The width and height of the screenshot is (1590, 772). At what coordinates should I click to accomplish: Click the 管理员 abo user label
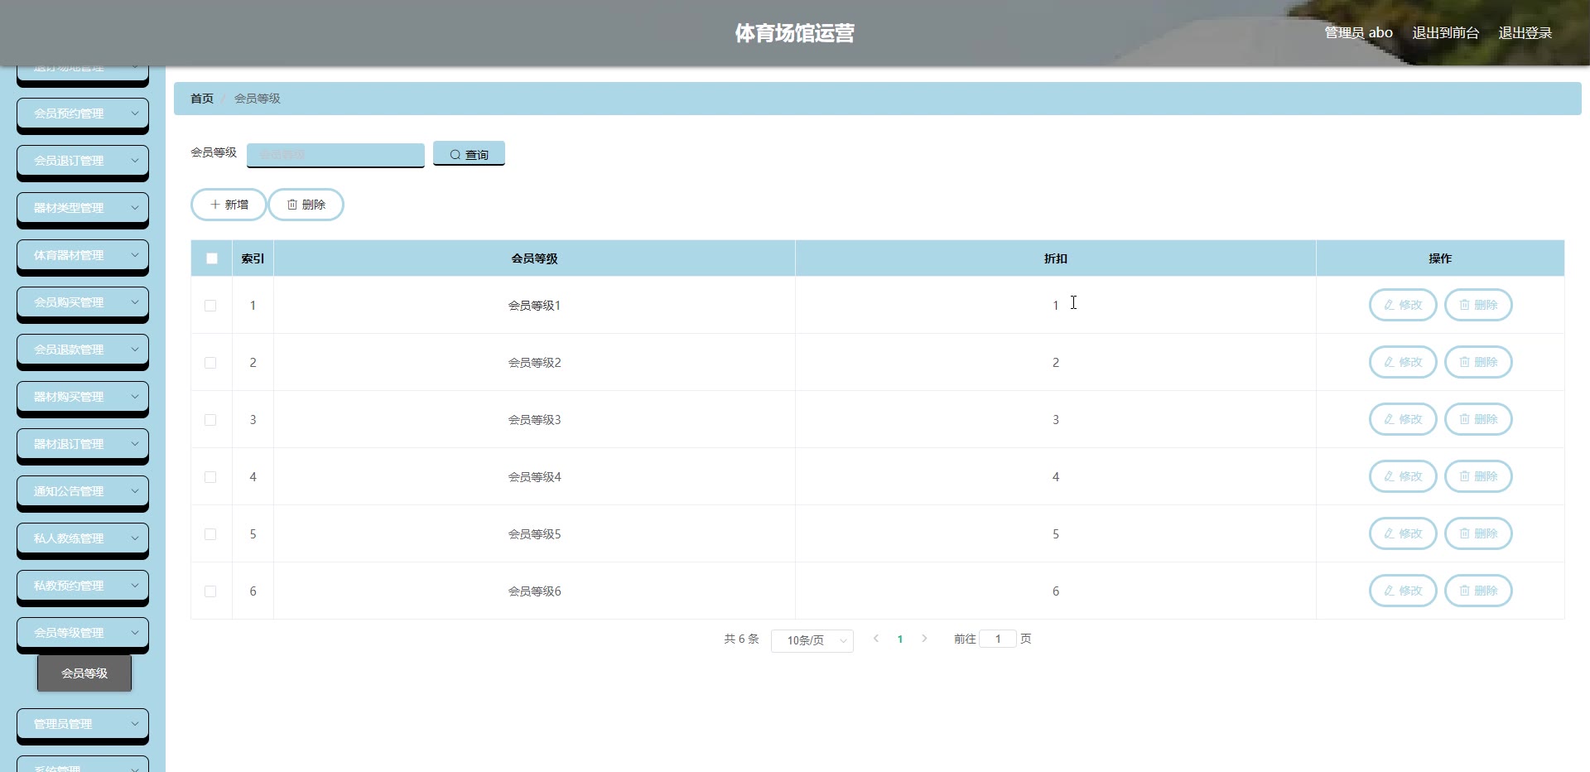[1358, 33]
